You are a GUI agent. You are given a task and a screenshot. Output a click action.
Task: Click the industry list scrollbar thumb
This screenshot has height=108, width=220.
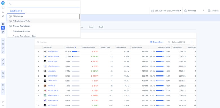(x=80, y=16)
